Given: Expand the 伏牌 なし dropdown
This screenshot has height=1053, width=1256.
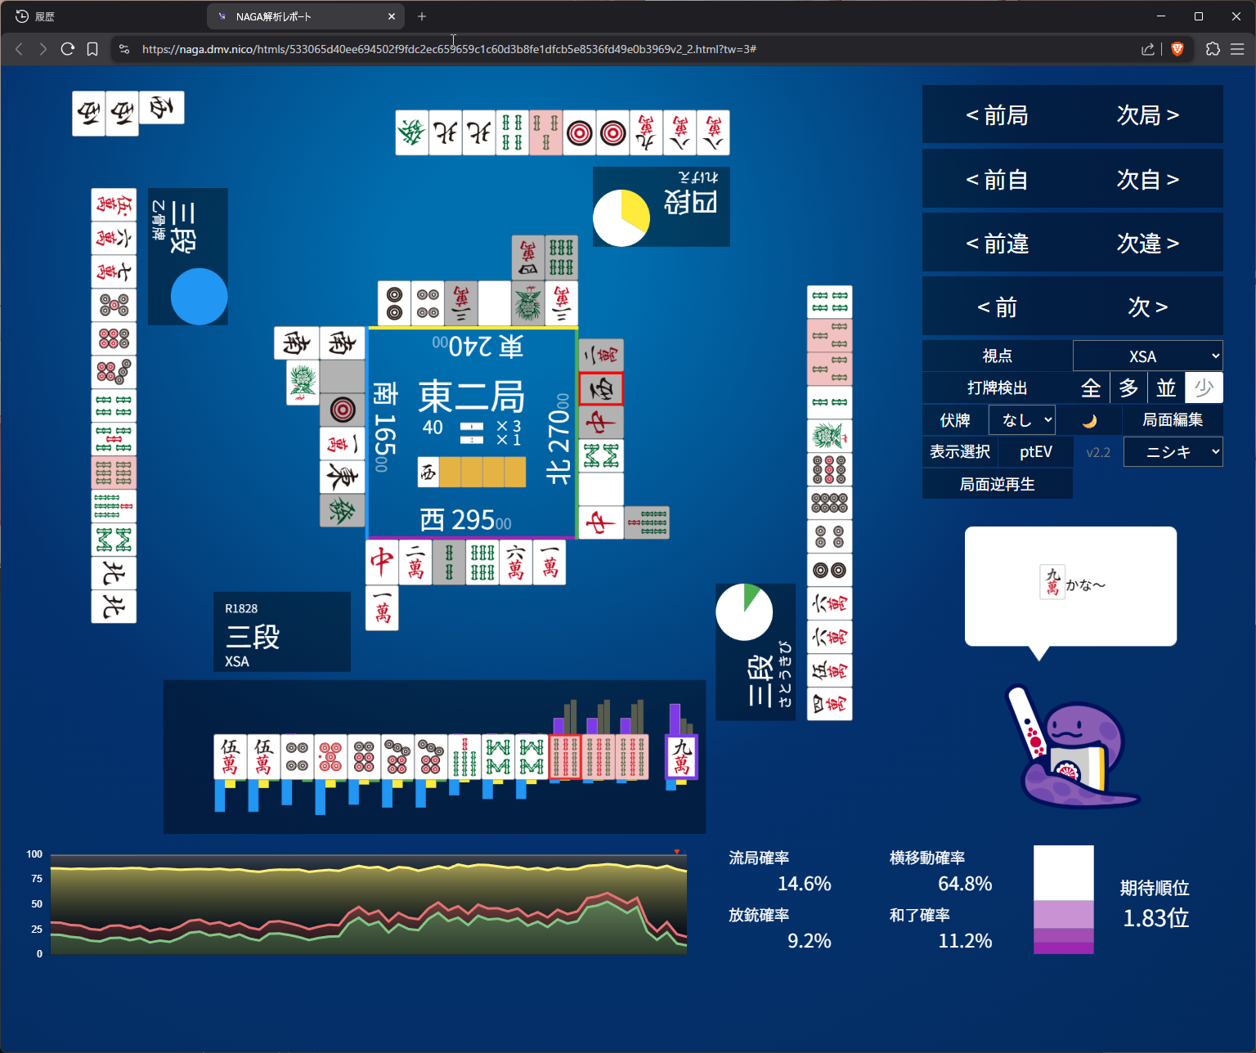Looking at the screenshot, I should [x=1022, y=420].
